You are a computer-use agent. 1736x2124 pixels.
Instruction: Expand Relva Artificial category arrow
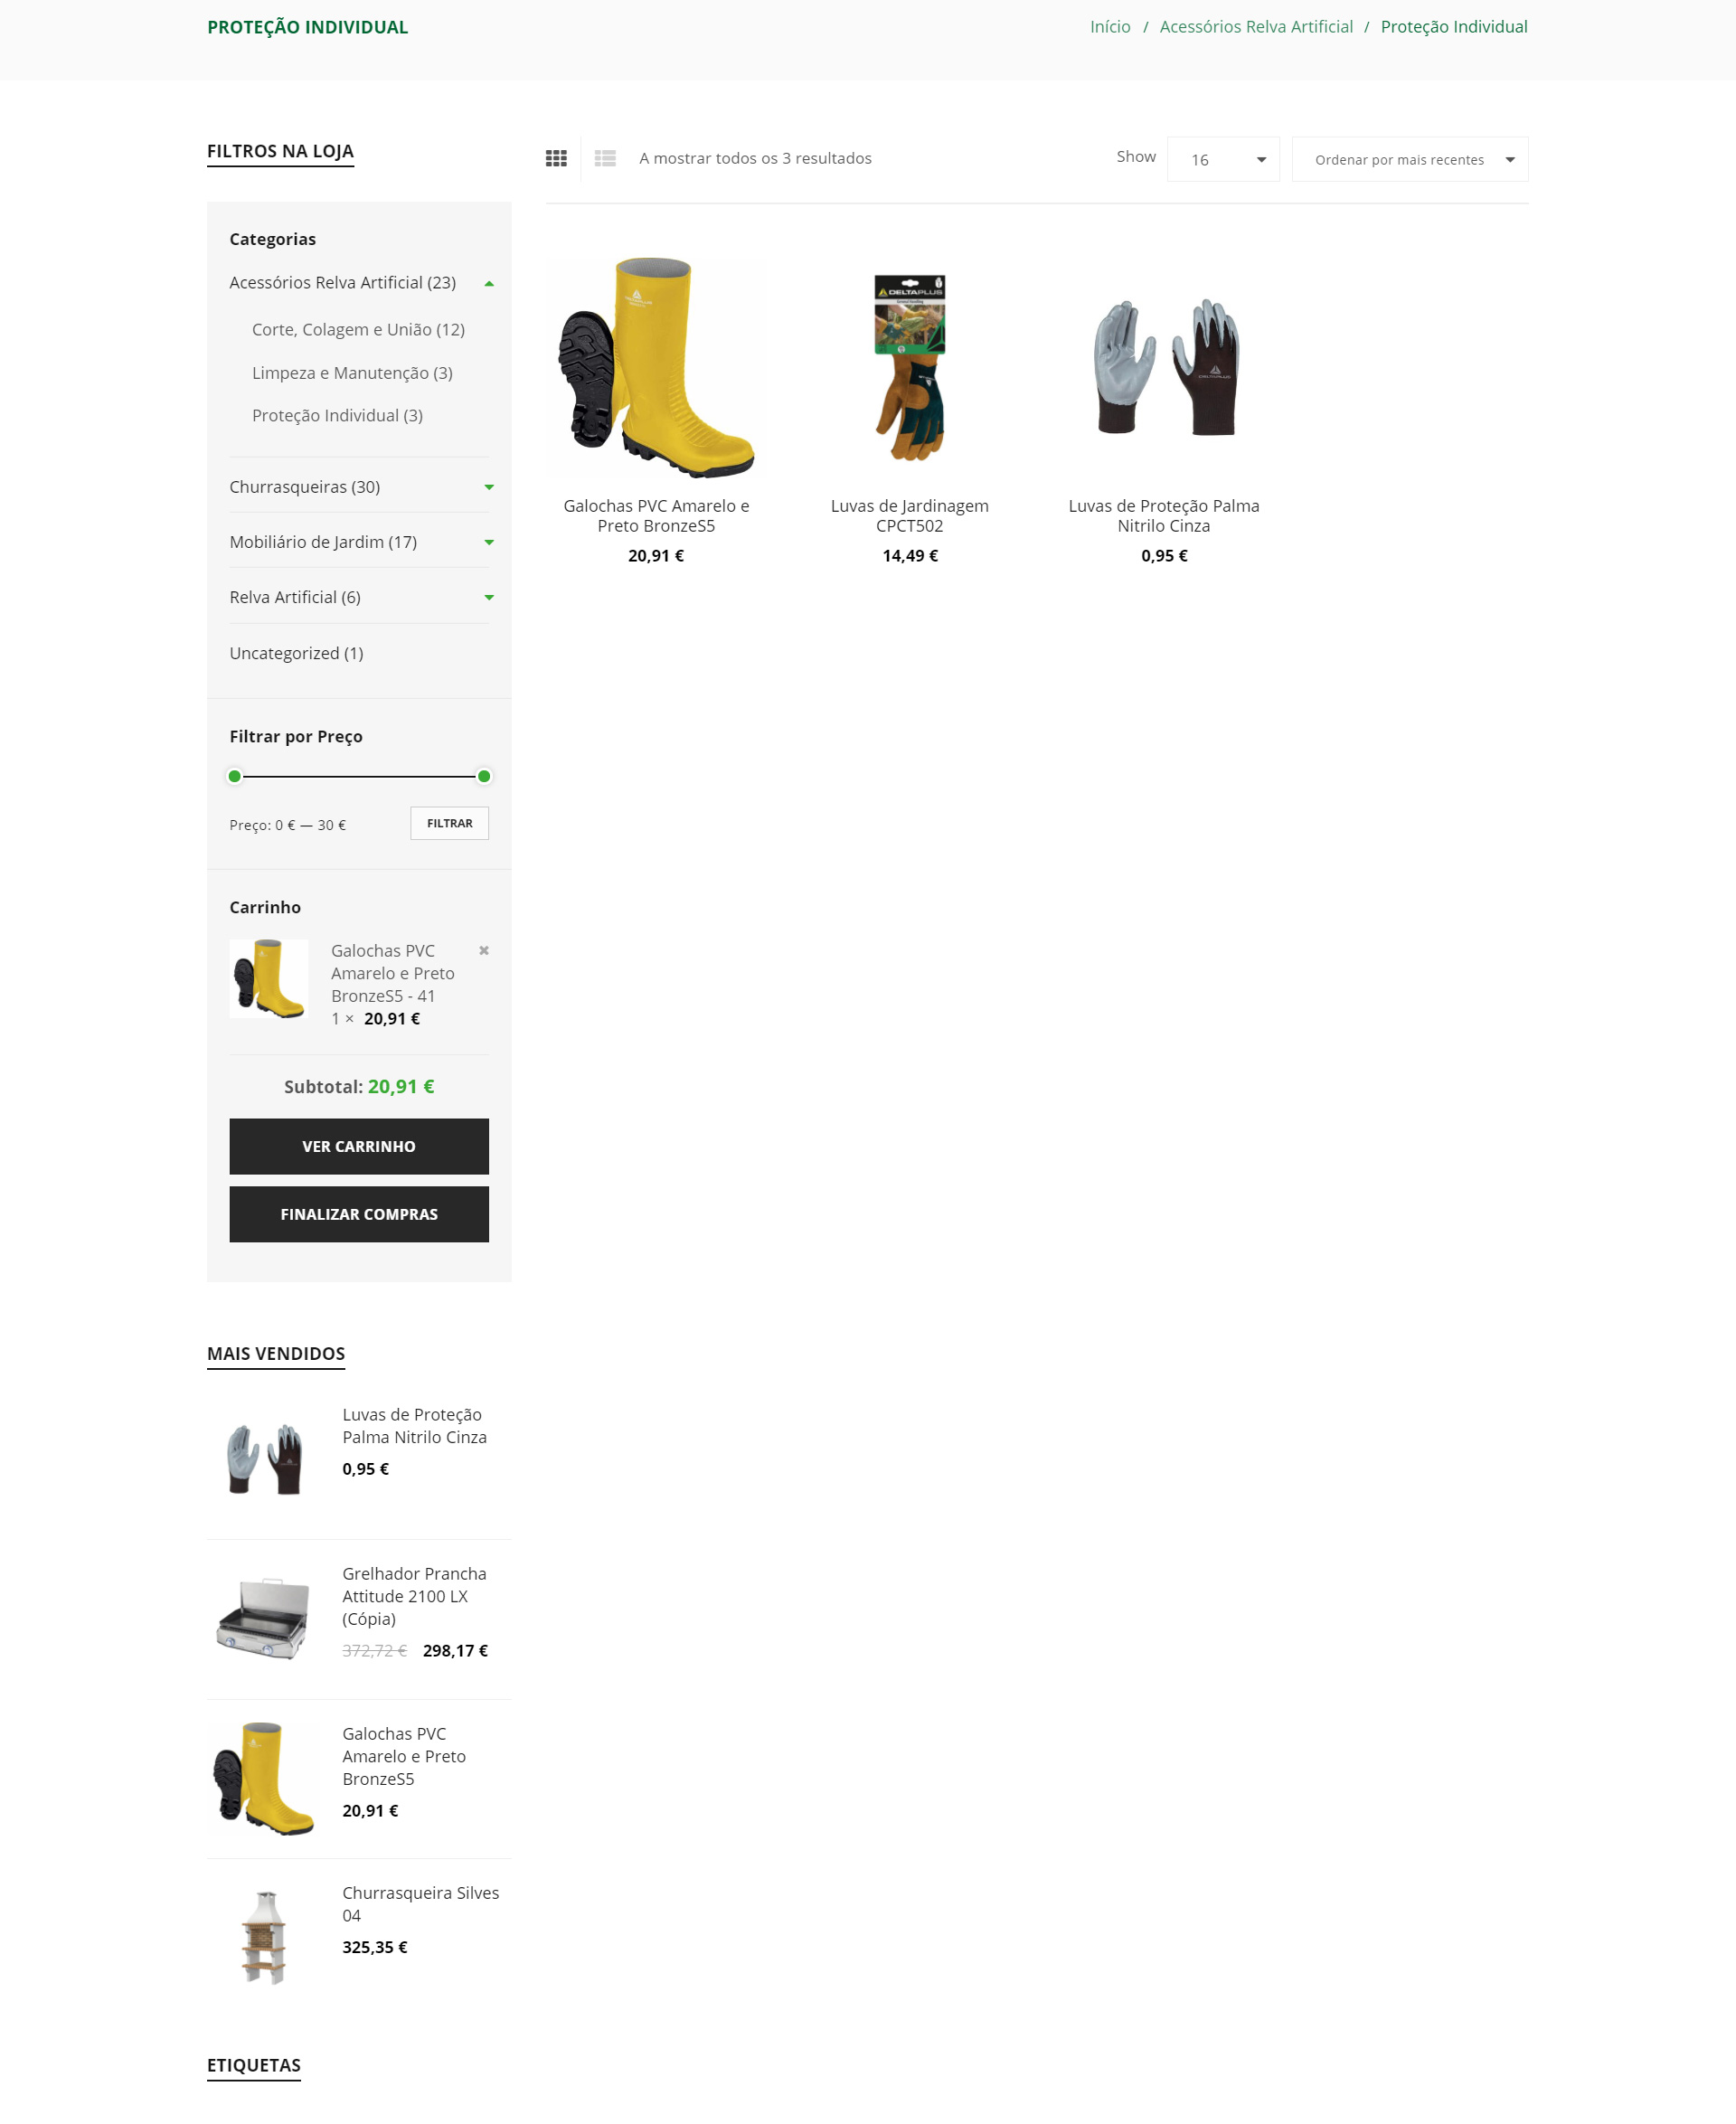489,597
